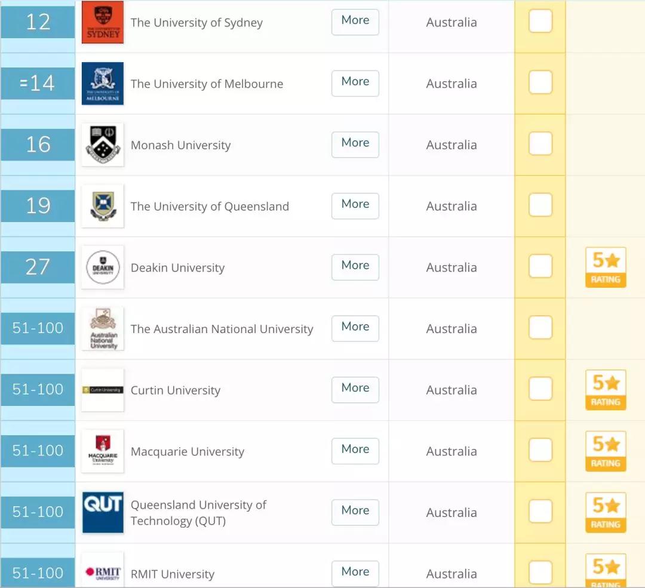The height and width of the screenshot is (588, 645).
Task: Click Curtin University's 5-star rating badge
Action: (606, 390)
